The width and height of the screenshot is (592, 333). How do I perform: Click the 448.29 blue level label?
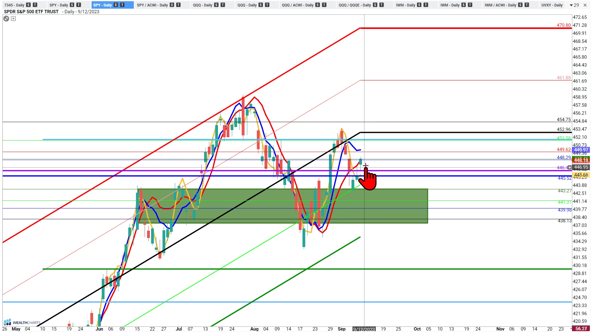(564, 158)
